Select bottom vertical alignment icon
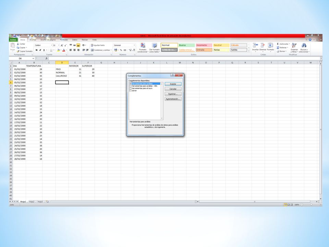This screenshot has height=247, width=329. point(78,45)
